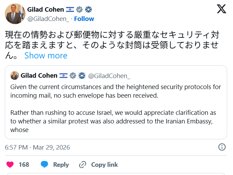Image resolution: width=233 pixels, height=175 pixels.
Task: Click the verified badge in quoted tweet
Action: coord(73,76)
